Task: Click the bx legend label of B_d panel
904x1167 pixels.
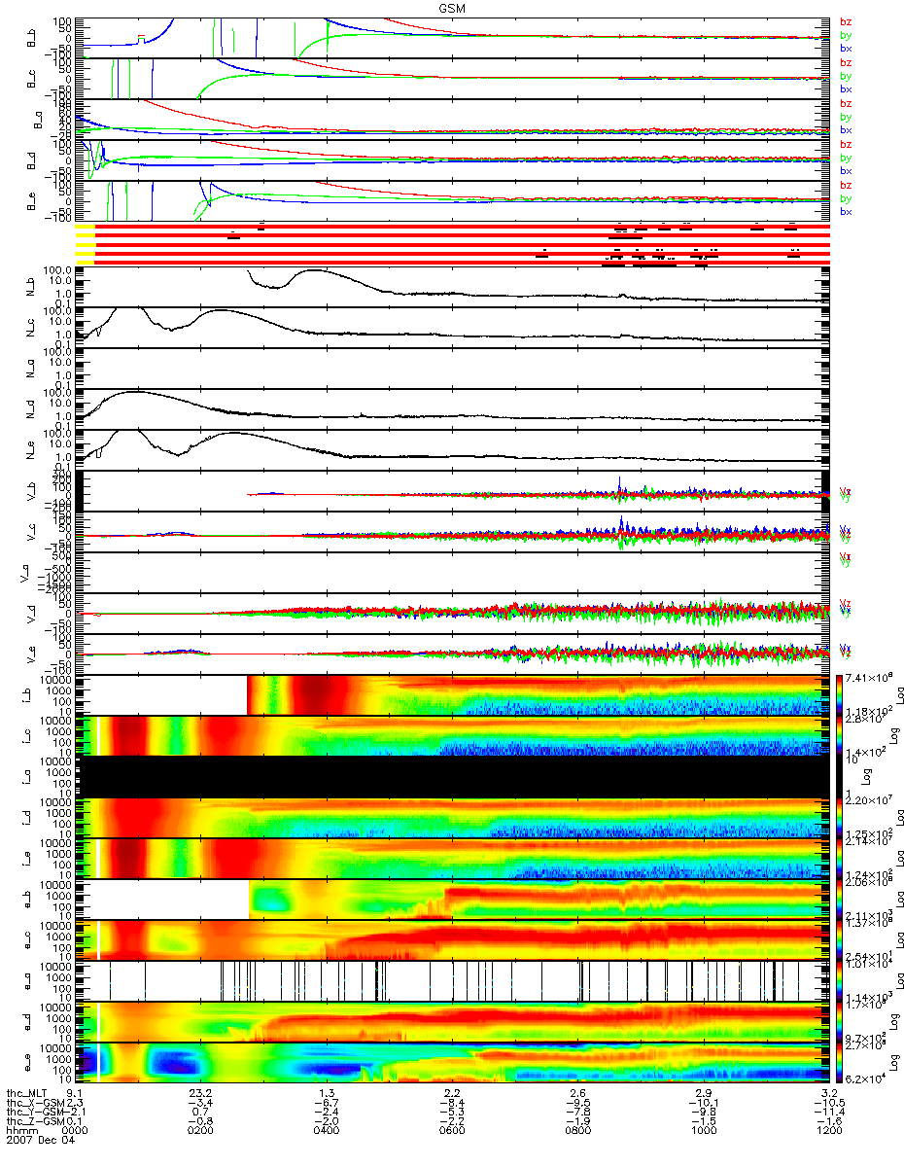Action: 846,170
